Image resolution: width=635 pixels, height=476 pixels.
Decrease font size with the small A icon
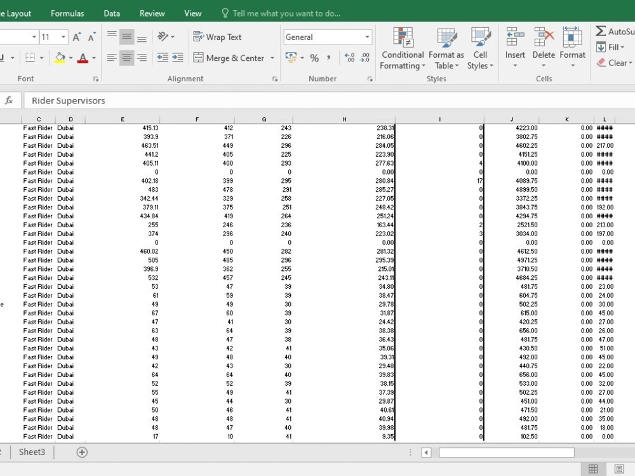pyautogui.click(x=91, y=37)
